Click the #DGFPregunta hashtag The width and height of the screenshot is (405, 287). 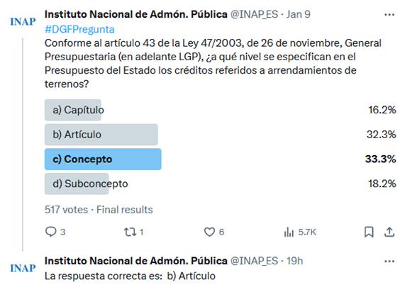[x=79, y=30]
